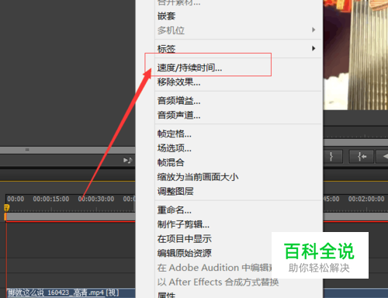Viewport: 388px width, 298px height.
Task: Open 场选项... entry
Action: 175,148
